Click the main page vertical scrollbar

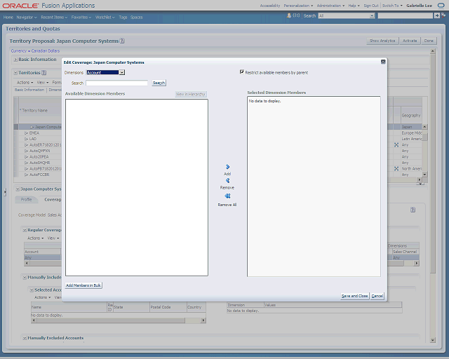[433, 196]
